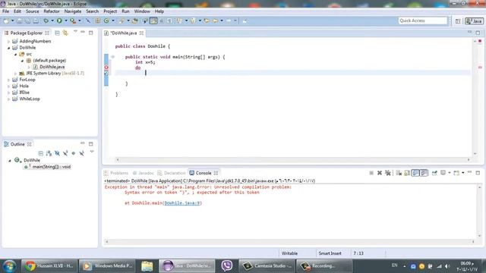Viewport: 486px width, 273px height.
Task: Switch to the Declaration tab
Action: 172,173
